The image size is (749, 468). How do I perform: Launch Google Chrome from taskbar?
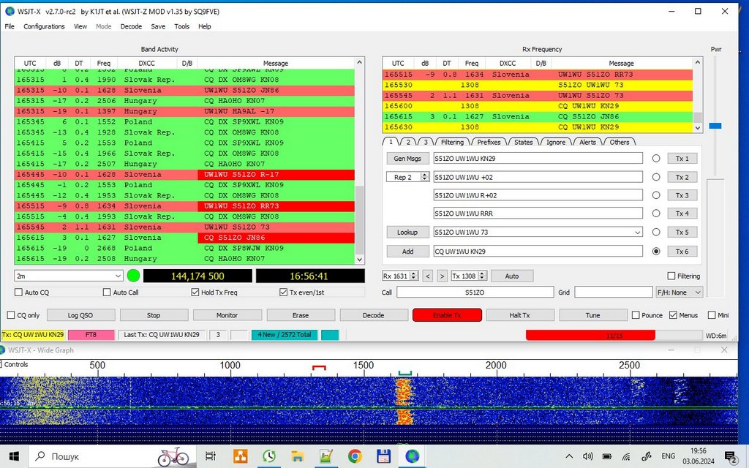click(x=355, y=456)
